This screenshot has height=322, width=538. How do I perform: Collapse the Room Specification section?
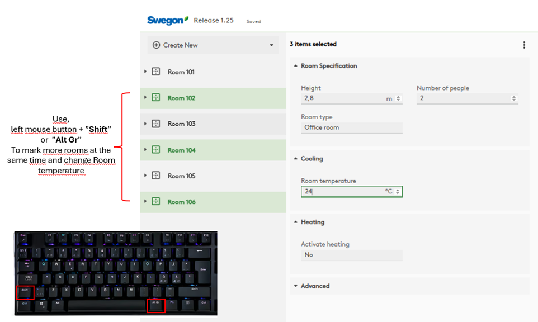(296, 66)
